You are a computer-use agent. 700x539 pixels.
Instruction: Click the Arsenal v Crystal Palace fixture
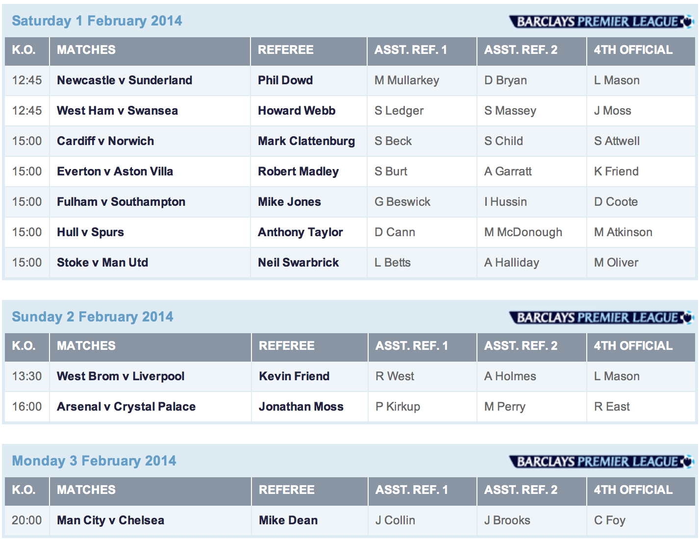click(x=126, y=407)
